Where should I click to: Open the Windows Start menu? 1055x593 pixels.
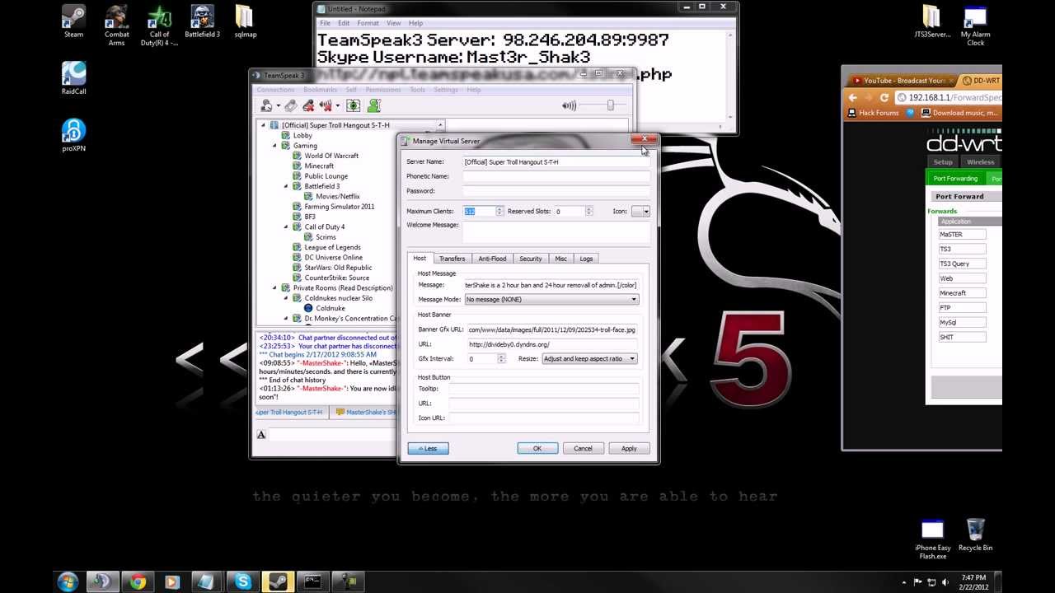[x=68, y=581]
